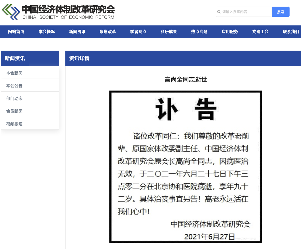Open 联系我们 navigation item
The height and width of the screenshot is (249, 301).
tap(291, 32)
